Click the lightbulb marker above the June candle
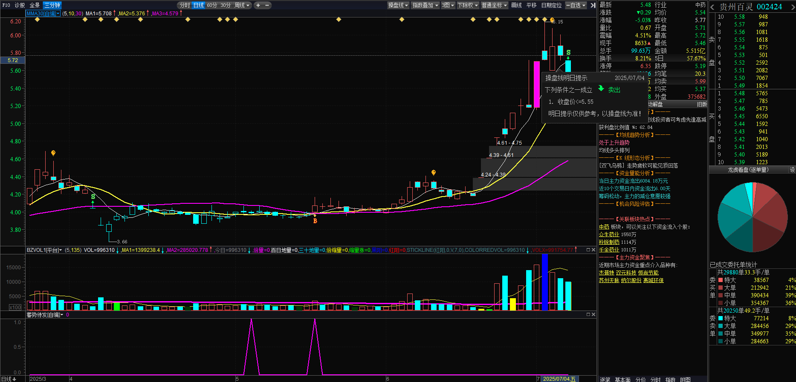 434,173
